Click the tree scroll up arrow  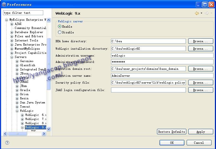(49, 20)
